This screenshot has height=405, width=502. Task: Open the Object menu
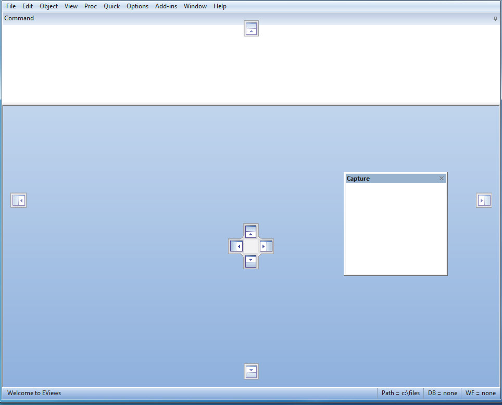click(48, 6)
